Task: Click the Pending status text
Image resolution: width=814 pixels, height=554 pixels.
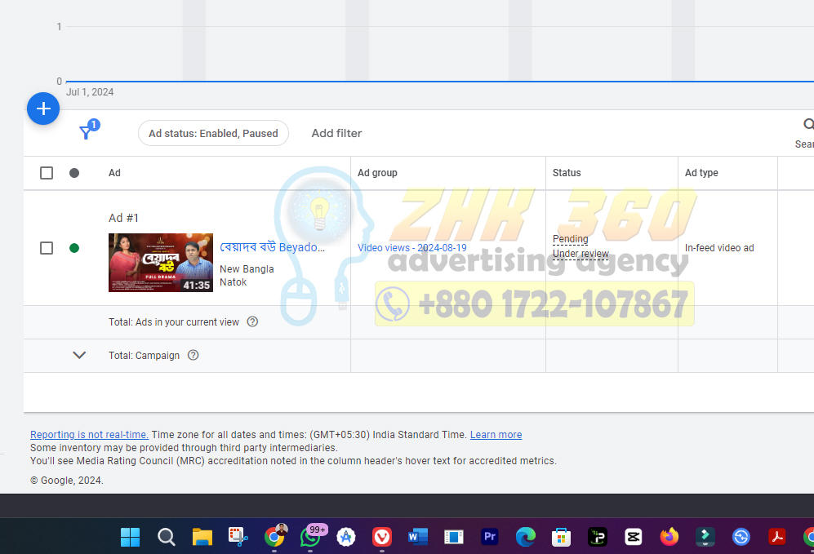Action: point(570,238)
